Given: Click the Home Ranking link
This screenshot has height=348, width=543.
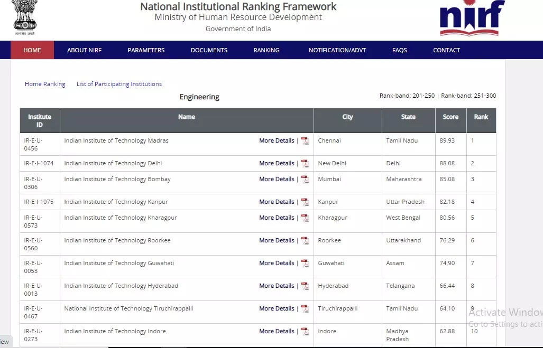Looking at the screenshot, I should pos(45,84).
